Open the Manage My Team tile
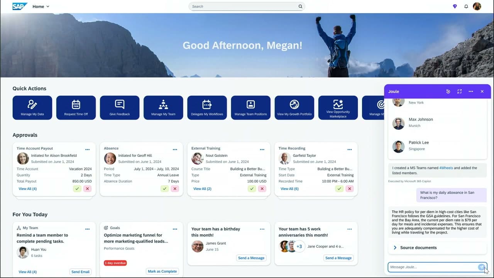Screen dimensions: 494x278 coord(163,108)
